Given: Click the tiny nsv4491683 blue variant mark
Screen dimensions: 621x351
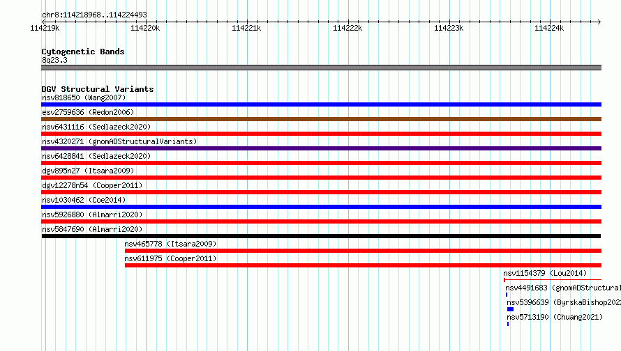Looking at the screenshot, I should (507, 295).
